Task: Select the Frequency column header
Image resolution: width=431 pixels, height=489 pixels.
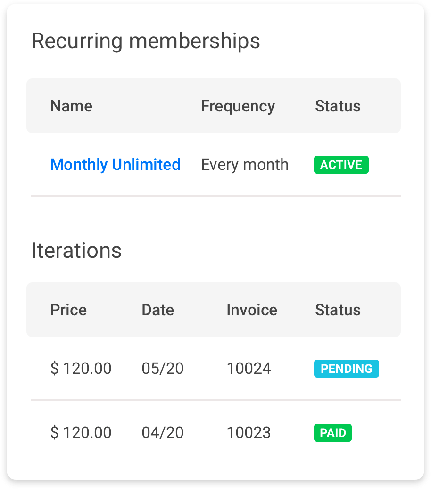Action: 238,106
